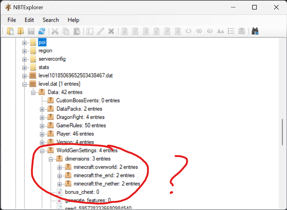Image resolution: width=287 pixels, height=210 pixels.
Task: Click the Find binoculars icon
Action: (255, 31)
